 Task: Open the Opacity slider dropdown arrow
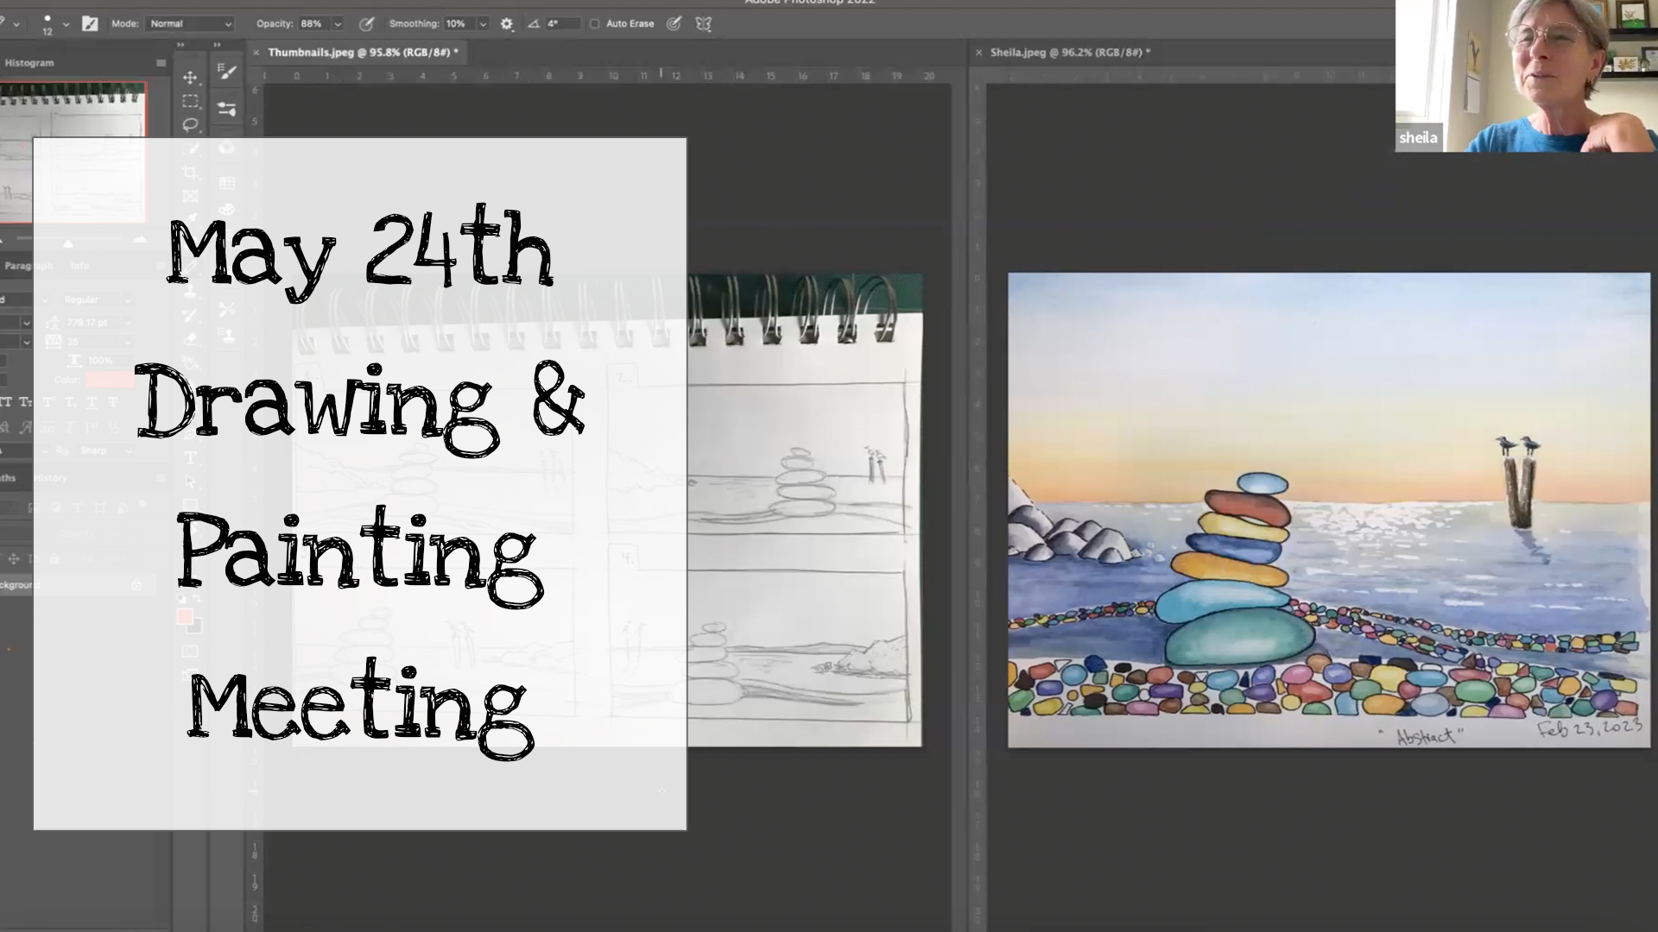tap(338, 24)
